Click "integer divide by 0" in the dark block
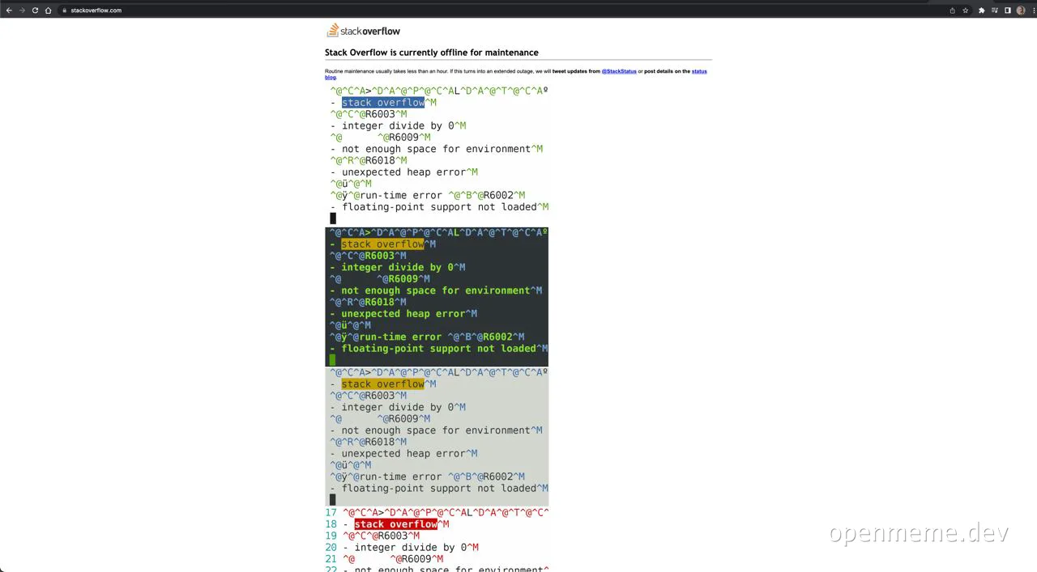 [397, 267]
